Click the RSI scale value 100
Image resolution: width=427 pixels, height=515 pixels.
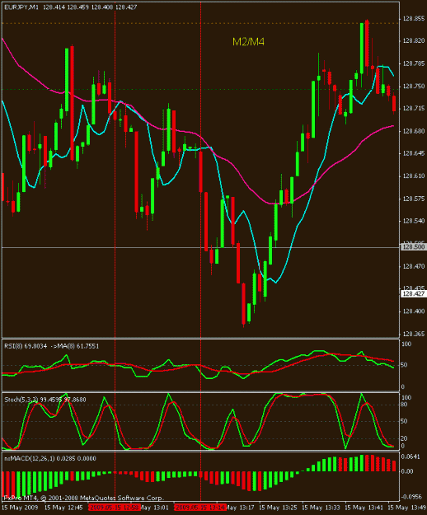pos(406,344)
